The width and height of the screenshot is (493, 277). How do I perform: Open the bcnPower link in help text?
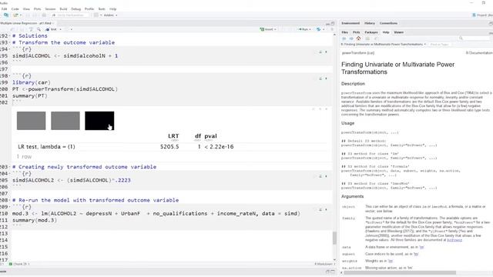click(454, 240)
